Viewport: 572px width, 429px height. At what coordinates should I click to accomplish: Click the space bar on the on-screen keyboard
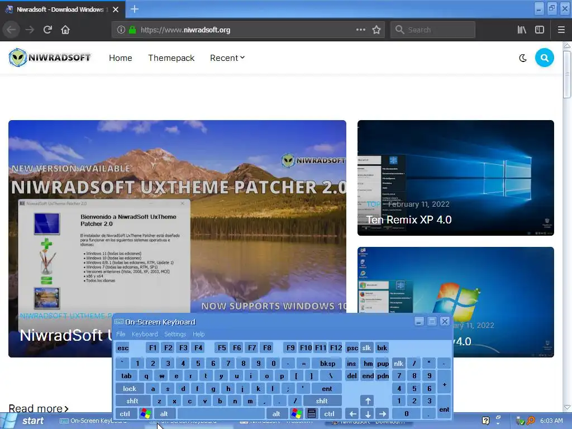click(221, 414)
